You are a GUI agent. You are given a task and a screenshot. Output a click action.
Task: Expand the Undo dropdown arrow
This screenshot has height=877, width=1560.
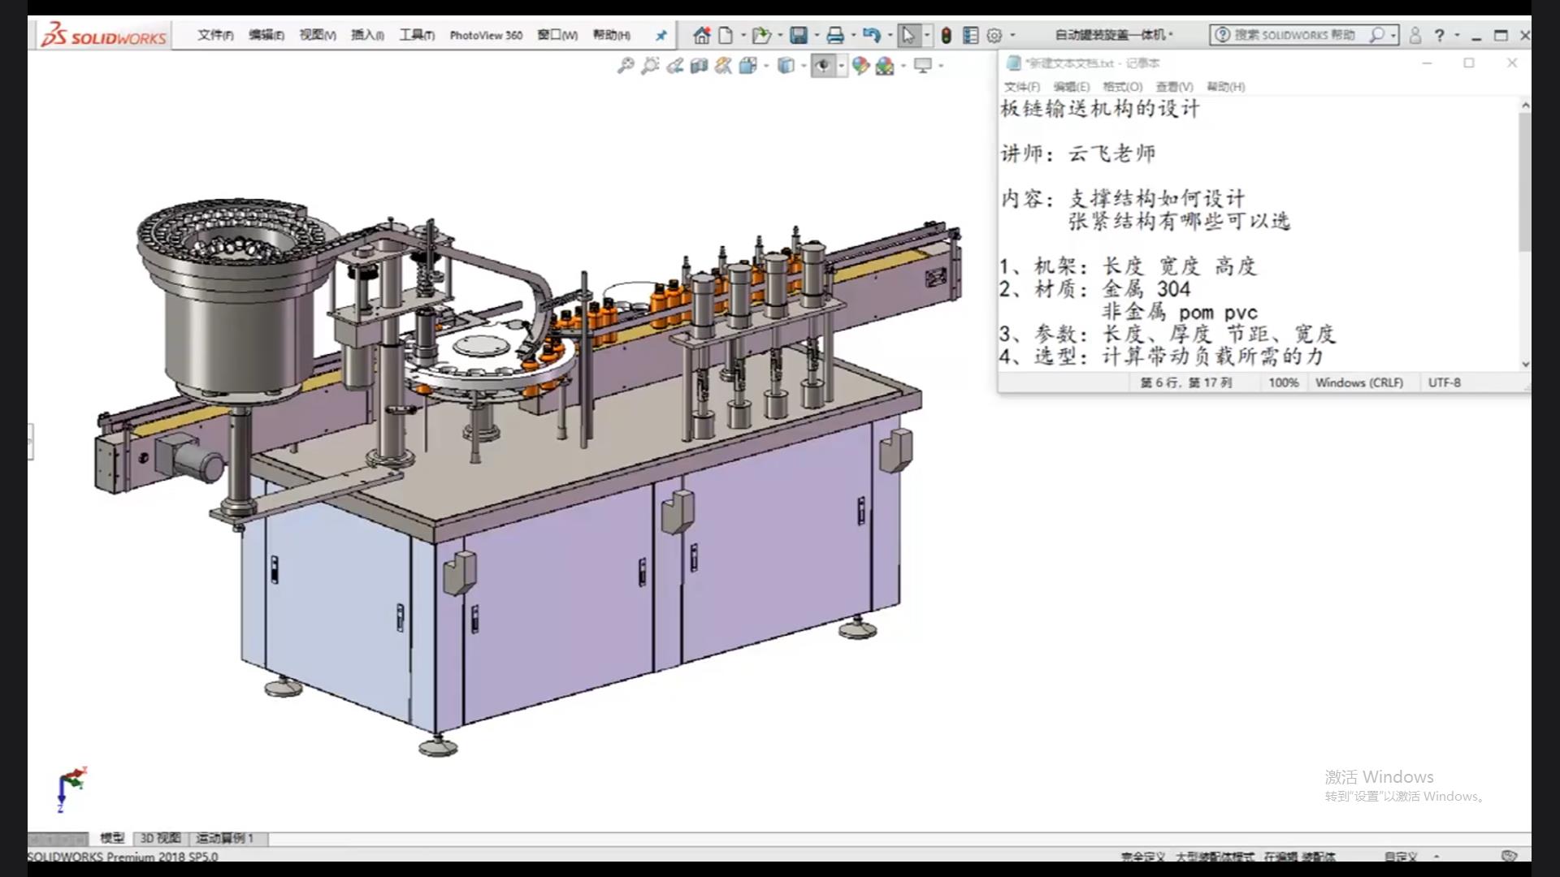(x=890, y=35)
